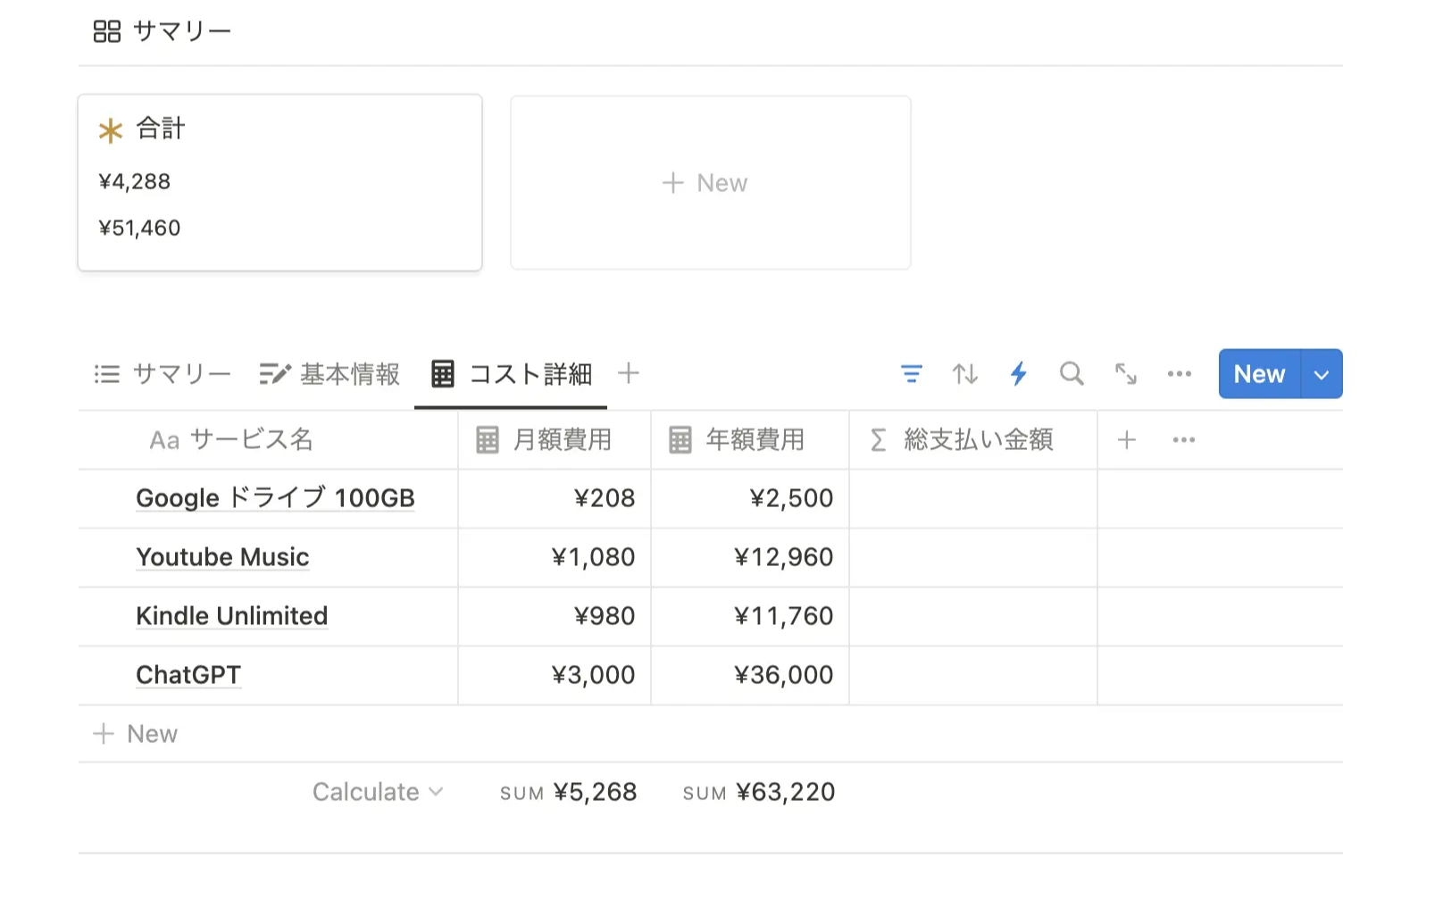Open the Youtube Music page
The height and width of the screenshot is (908, 1443).
click(222, 557)
